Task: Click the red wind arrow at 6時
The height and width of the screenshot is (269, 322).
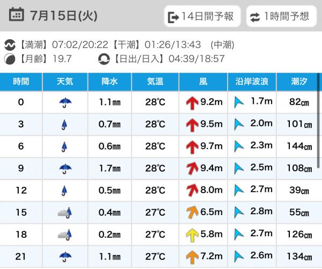Action: (x=192, y=146)
